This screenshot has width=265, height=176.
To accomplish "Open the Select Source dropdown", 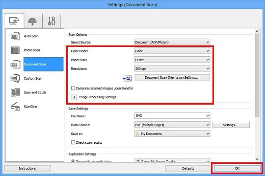I will (x=172, y=42).
